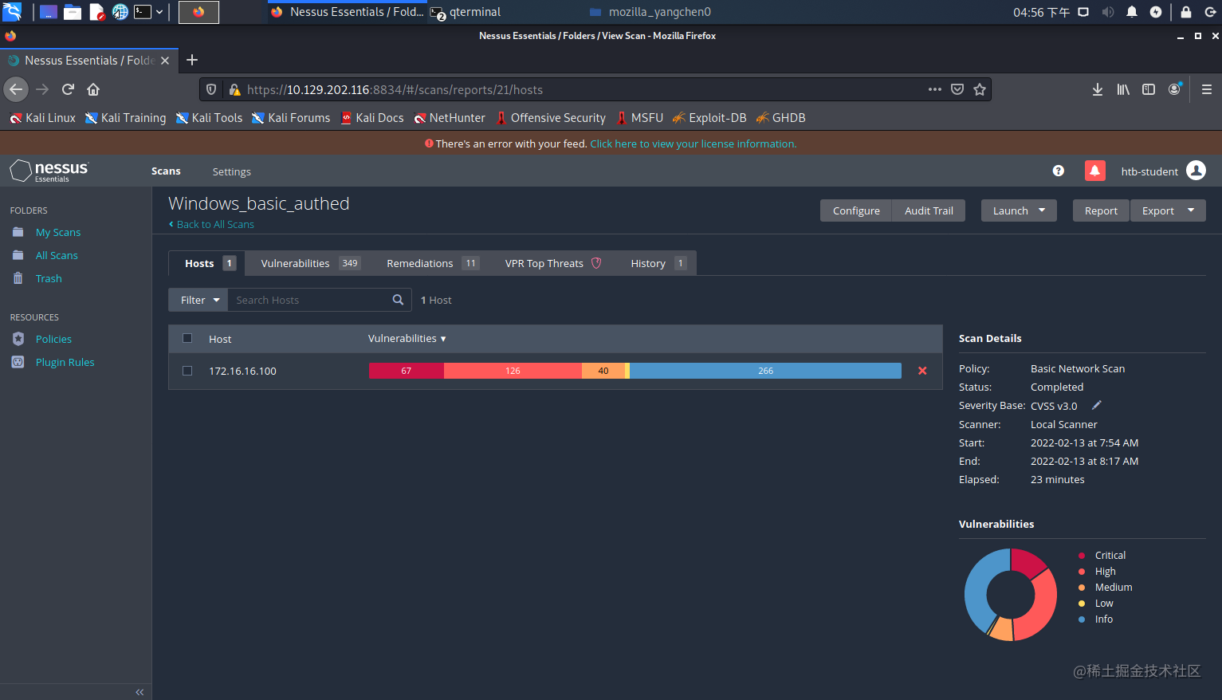1222x700 pixels.
Task: Click the log out icon in the panel
Action: tap(1210, 12)
